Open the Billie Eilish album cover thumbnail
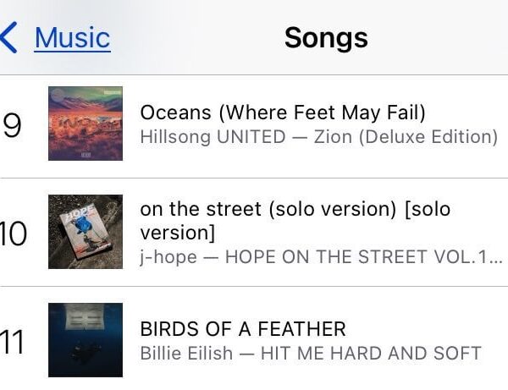 85,340
